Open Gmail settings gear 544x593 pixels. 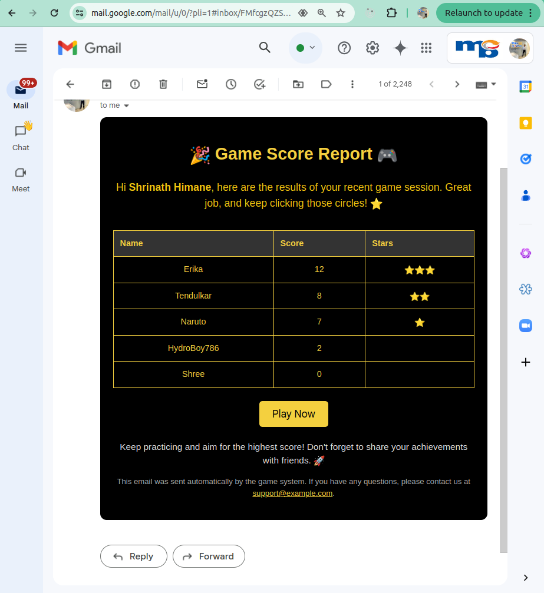point(372,48)
